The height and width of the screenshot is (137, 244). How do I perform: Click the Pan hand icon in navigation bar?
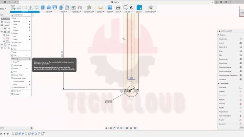(114, 128)
